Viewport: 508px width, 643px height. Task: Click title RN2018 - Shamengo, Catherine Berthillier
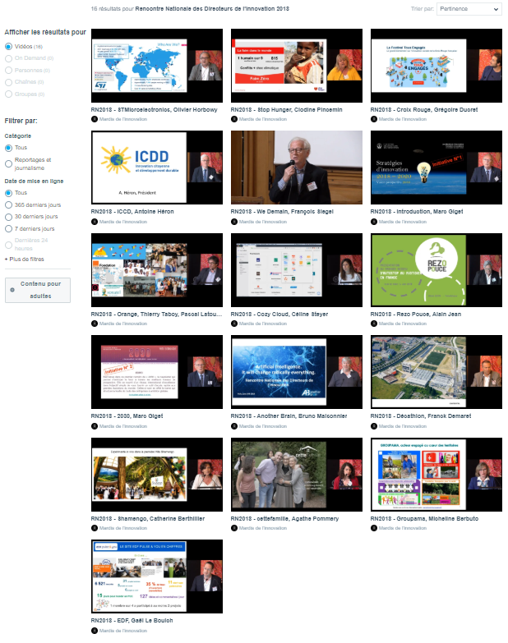pos(148,519)
